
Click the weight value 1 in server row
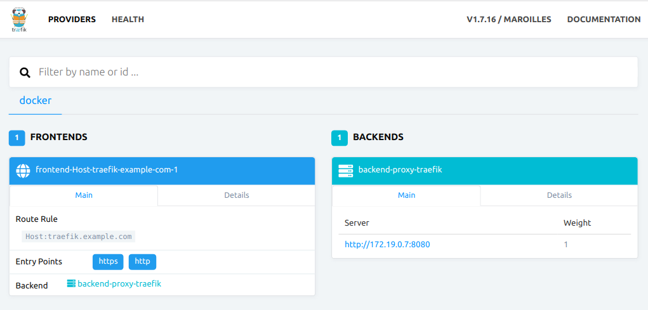pyautogui.click(x=565, y=244)
